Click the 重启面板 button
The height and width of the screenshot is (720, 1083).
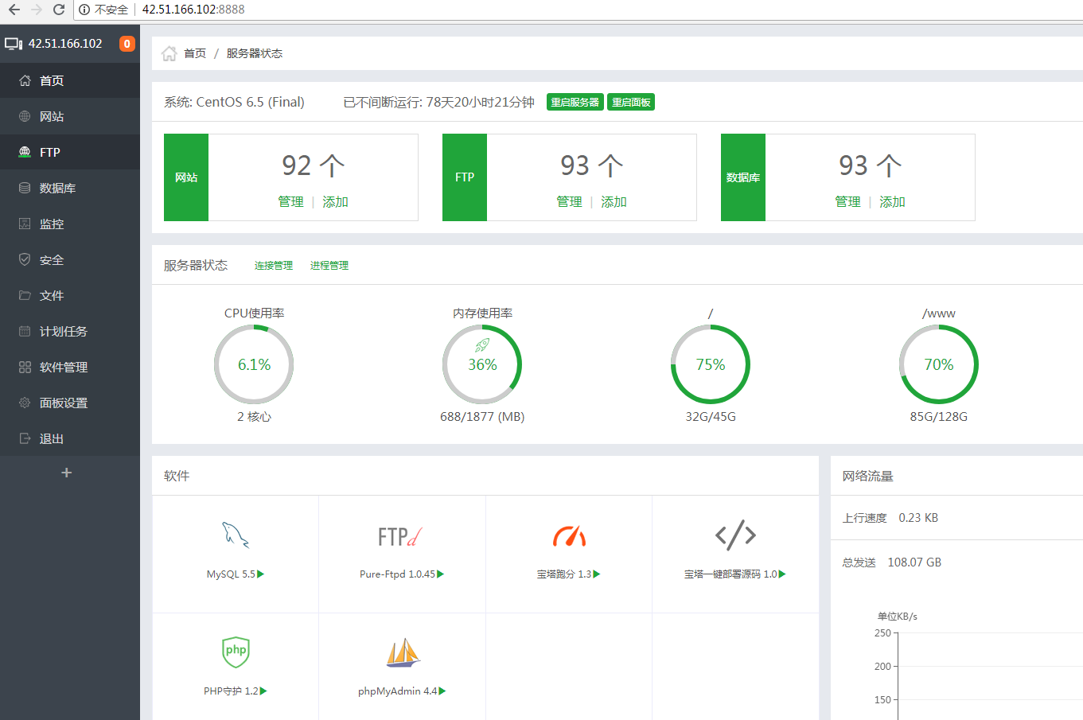(x=631, y=102)
